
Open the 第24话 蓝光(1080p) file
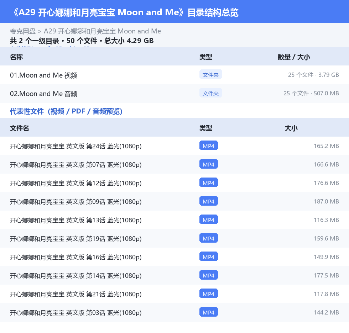tap(75, 146)
